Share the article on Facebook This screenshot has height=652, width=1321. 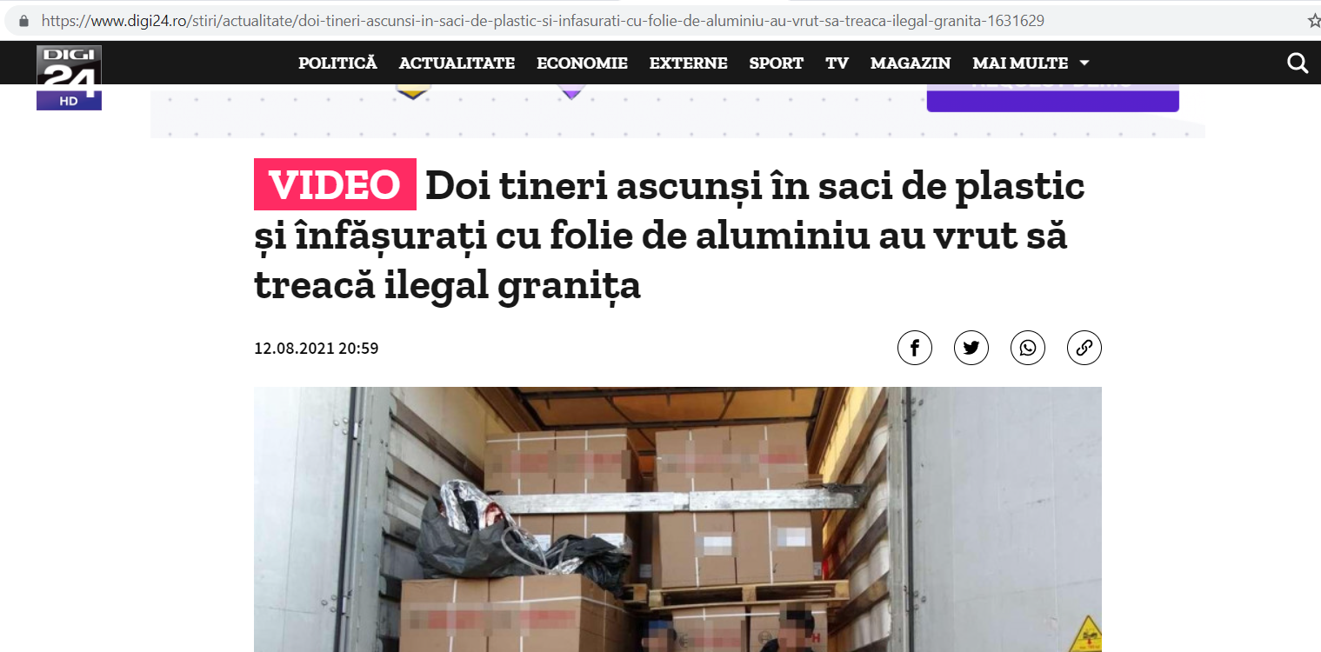[915, 348]
